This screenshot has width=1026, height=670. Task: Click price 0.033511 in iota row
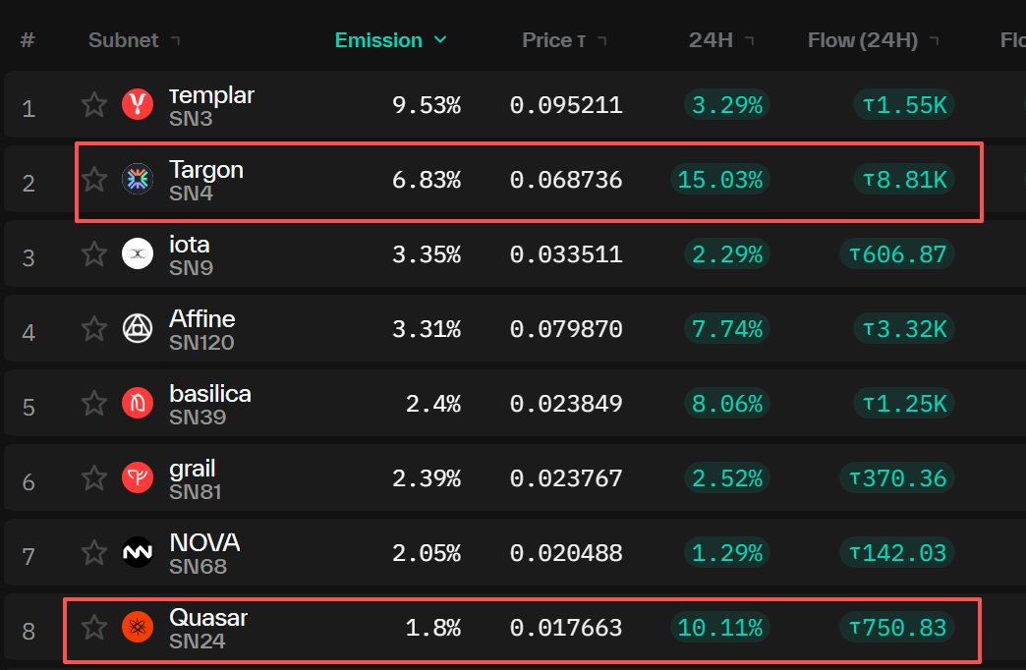point(566,253)
